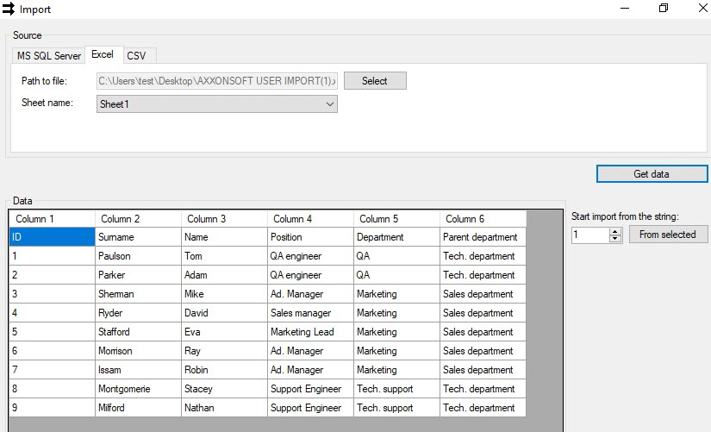Image resolution: width=711 pixels, height=432 pixels.
Task: Minimize the Import window
Action: click(x=623, y=9)
